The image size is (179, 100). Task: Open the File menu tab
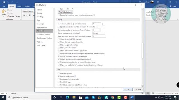point(4,6)
